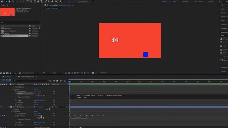Screen dimensions: 228x128
Task: Open the viewer magnification dropdown
Action: pyautogui.click(x=47, y=73)
